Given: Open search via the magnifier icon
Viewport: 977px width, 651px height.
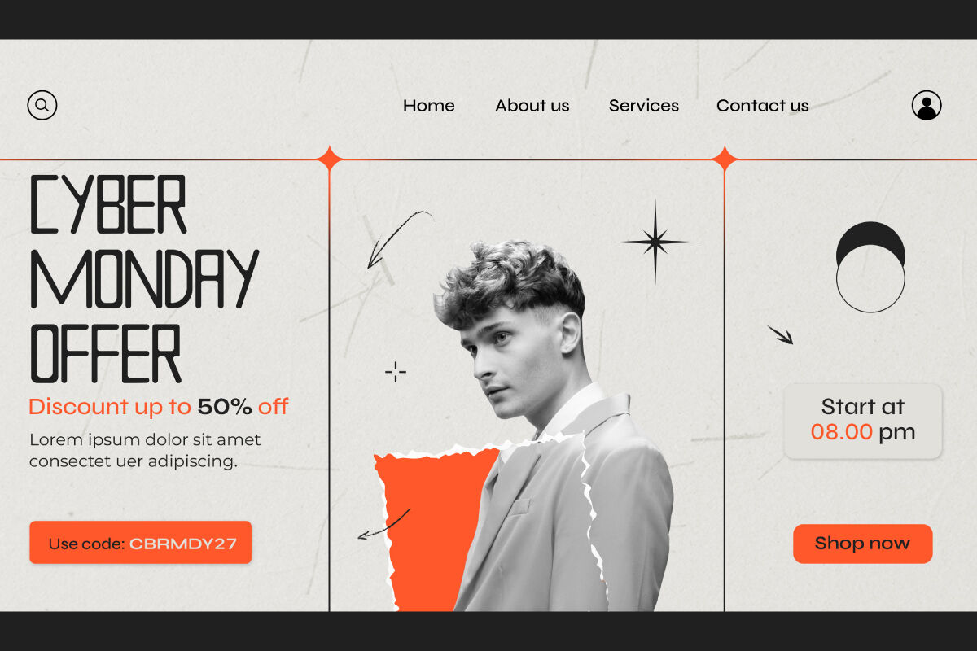Looking at the screenshot, I should tap(42, 105).
